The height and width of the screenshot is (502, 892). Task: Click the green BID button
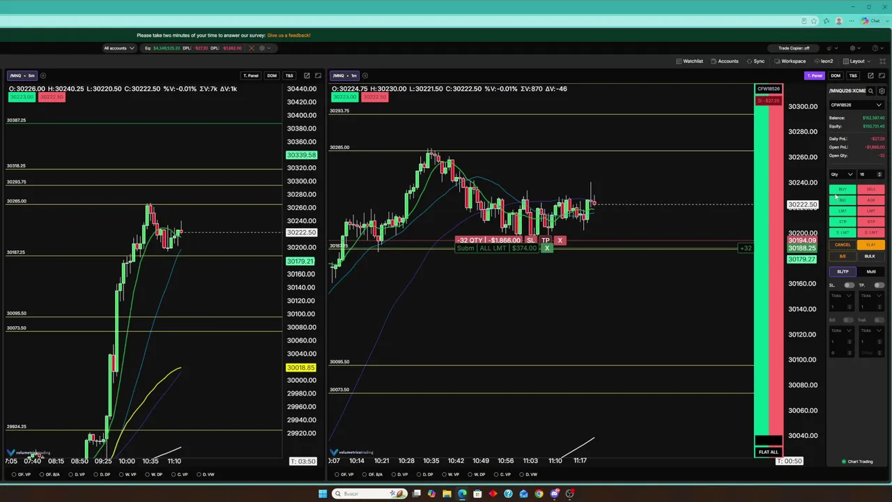click(x=843, y=200)
